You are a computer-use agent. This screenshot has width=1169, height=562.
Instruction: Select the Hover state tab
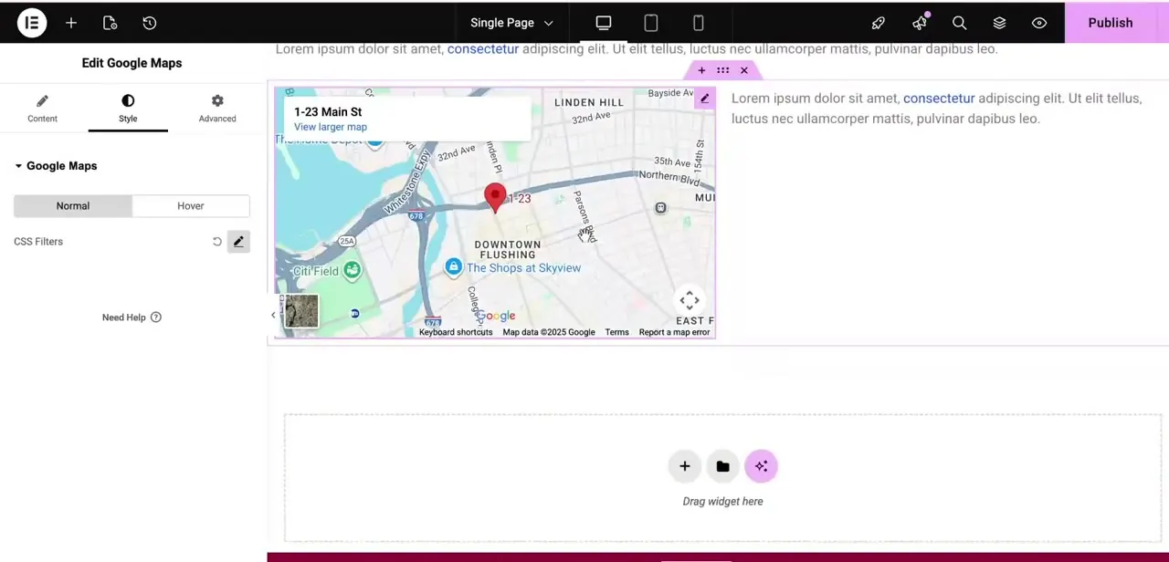click(191, 206)
